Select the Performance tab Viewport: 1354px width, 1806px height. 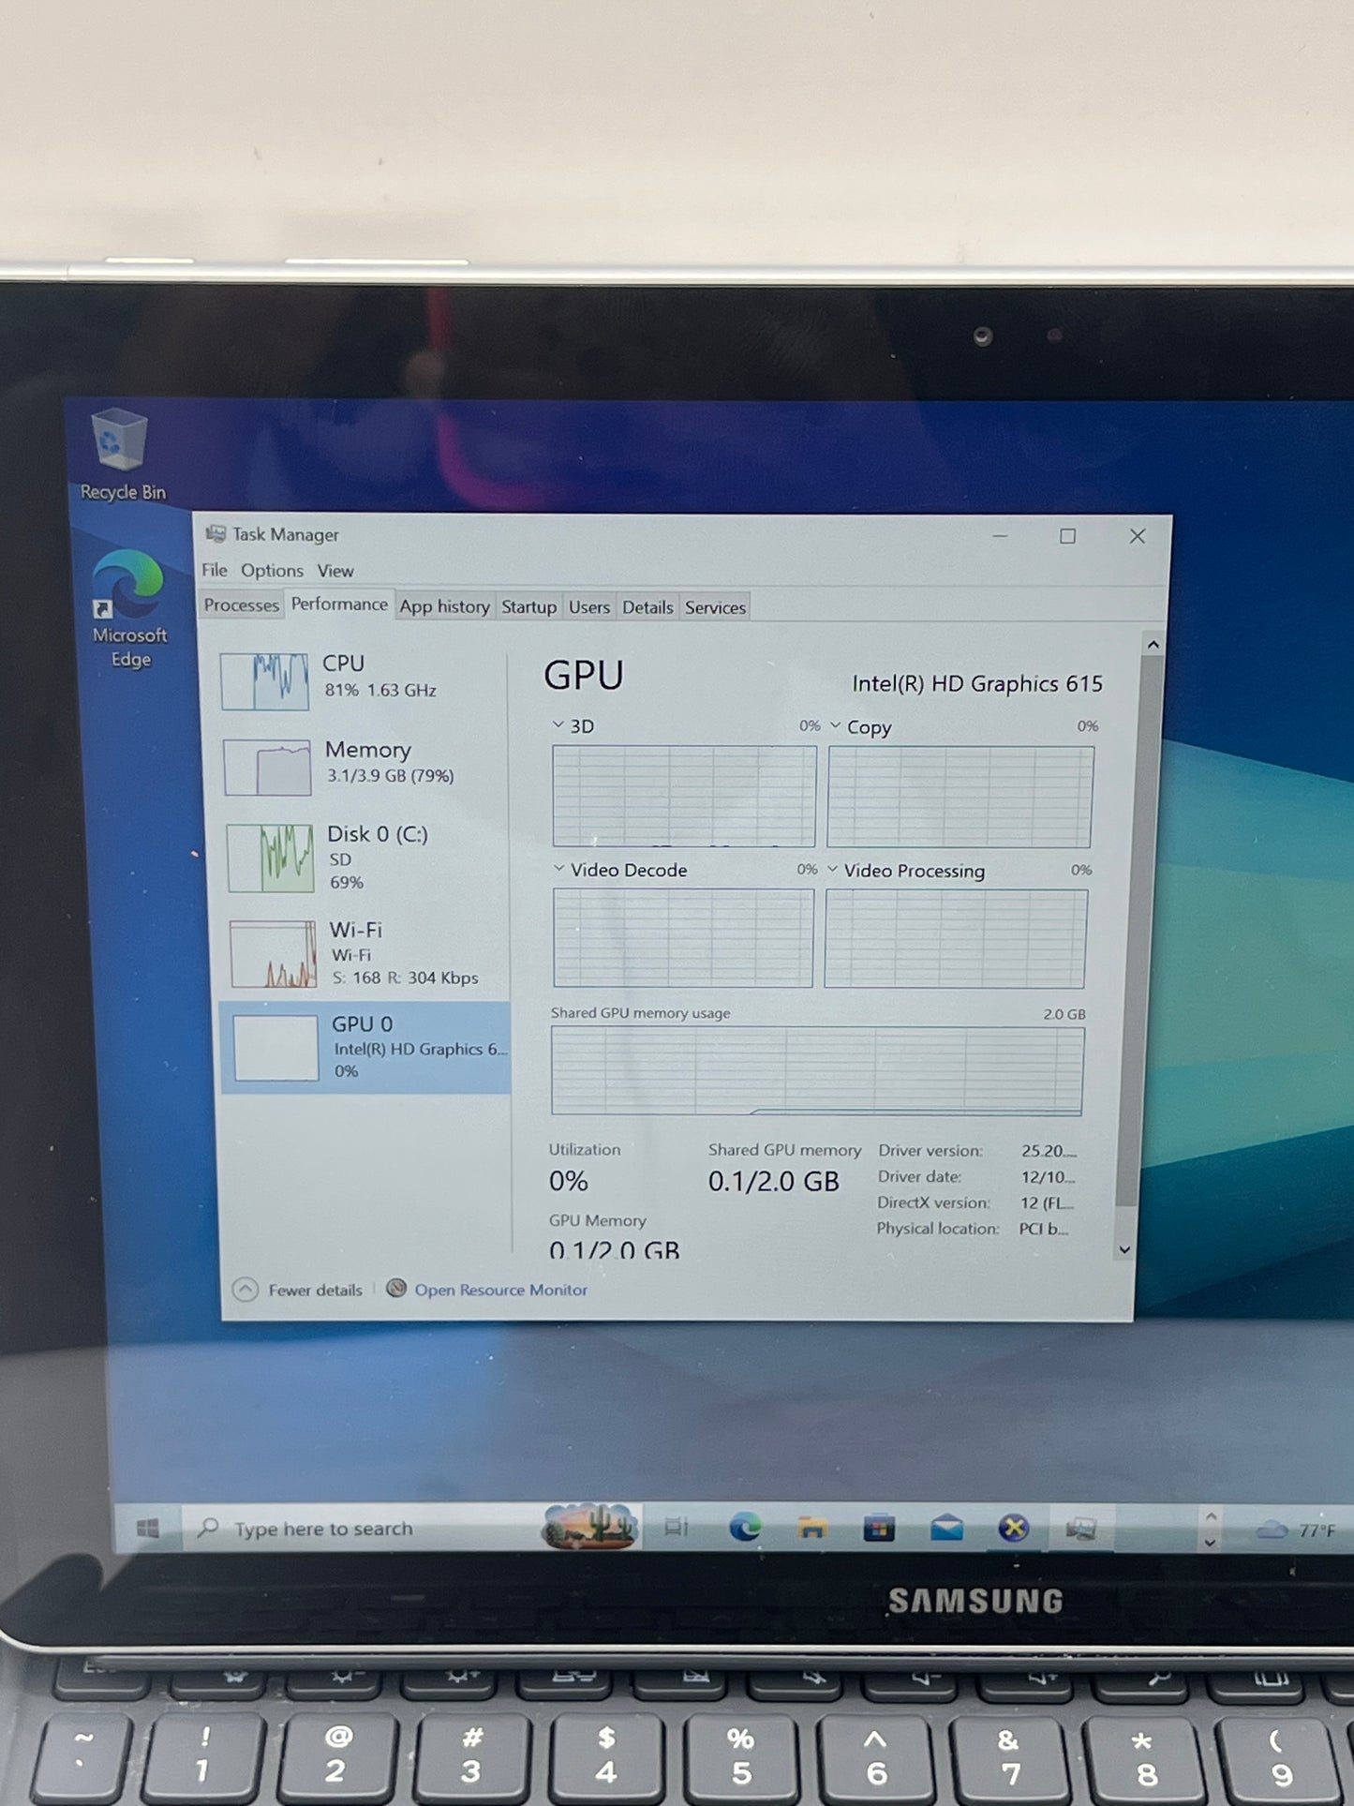339,604
